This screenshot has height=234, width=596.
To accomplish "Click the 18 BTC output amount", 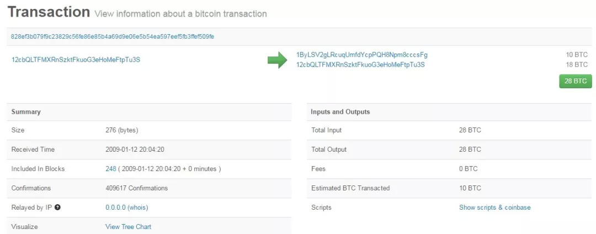I will pos(577,65).
